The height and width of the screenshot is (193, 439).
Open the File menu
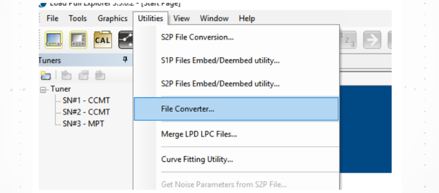53,19
